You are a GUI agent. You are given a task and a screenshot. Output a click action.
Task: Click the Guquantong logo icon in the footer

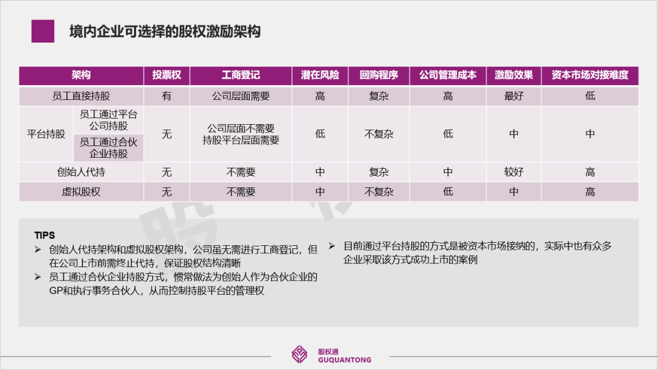click(299, 355)
